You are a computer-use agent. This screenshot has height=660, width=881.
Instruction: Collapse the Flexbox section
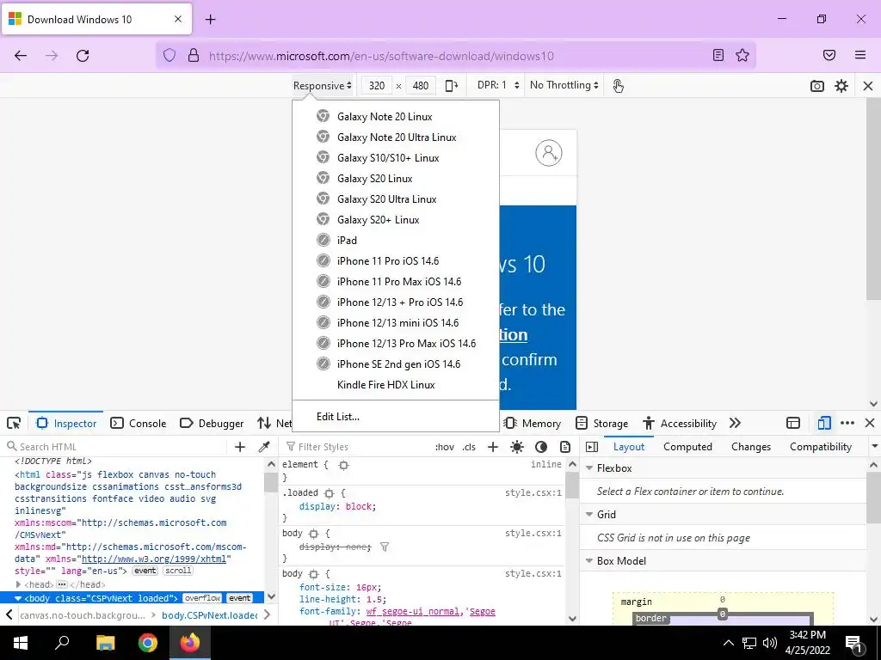click(589, 468)
